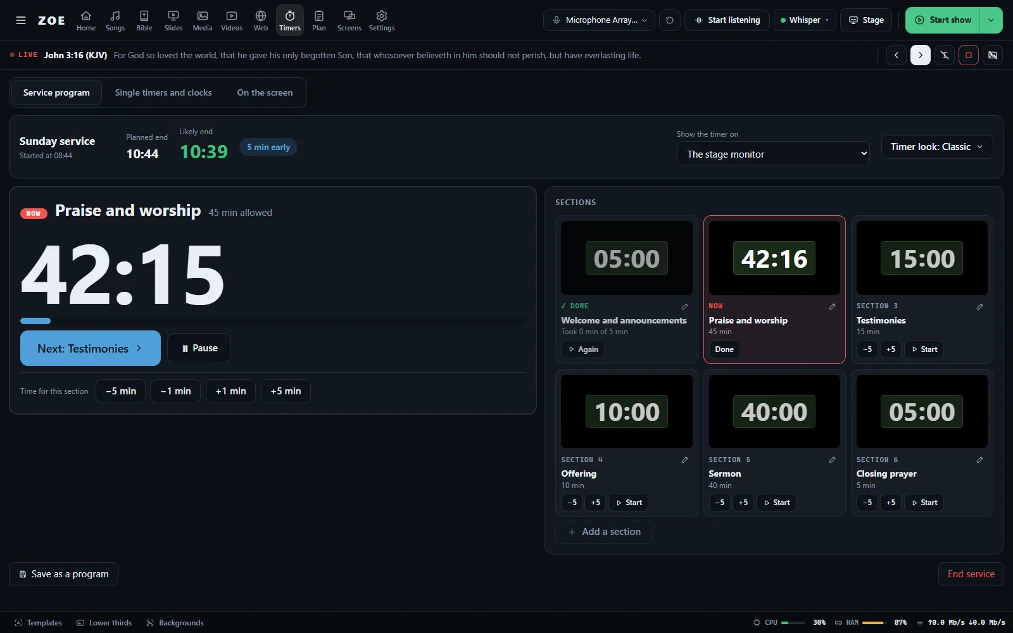This screenshot has width=1013, height=633.
Task: Open the Timer look: Classic dropdown
Action: coord(937,147)
